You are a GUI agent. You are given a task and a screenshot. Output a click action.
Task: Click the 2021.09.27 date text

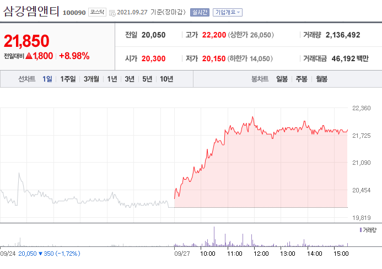(132, 12)
